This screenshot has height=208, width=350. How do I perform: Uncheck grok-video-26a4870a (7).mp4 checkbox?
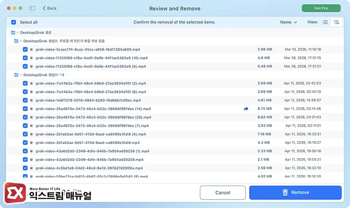click(25, 126)
